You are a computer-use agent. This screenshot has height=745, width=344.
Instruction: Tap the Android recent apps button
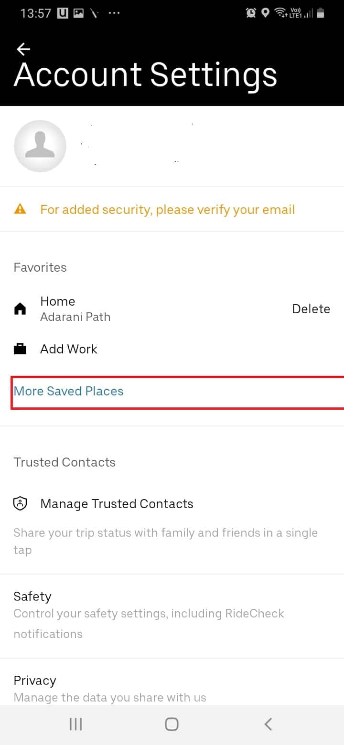[75, 724]
